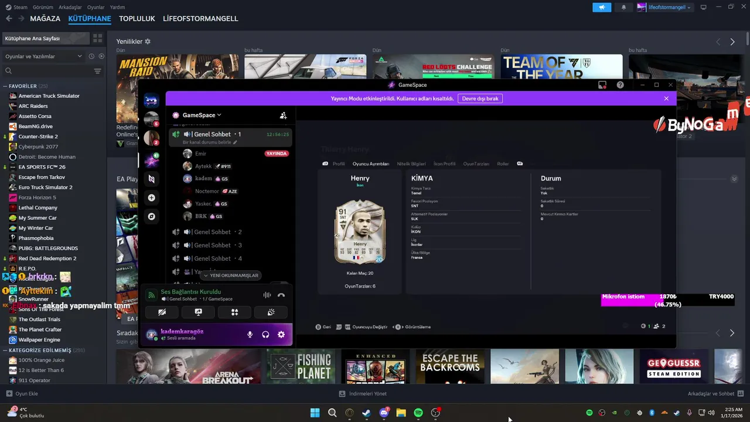Image resolution: width=750 pixels, height=422 pixels.
Task: Disconnect from voice with the hang-up icon
Action: point(281,295)
